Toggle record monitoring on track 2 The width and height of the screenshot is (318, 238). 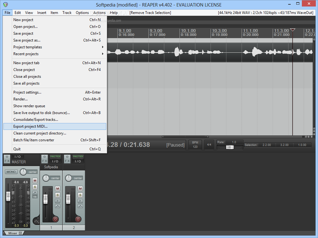[x=80, y=201]
